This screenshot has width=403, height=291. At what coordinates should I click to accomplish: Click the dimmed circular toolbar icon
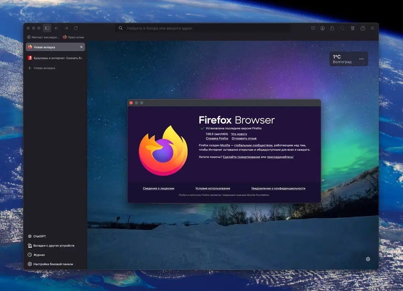pos(342,28)
